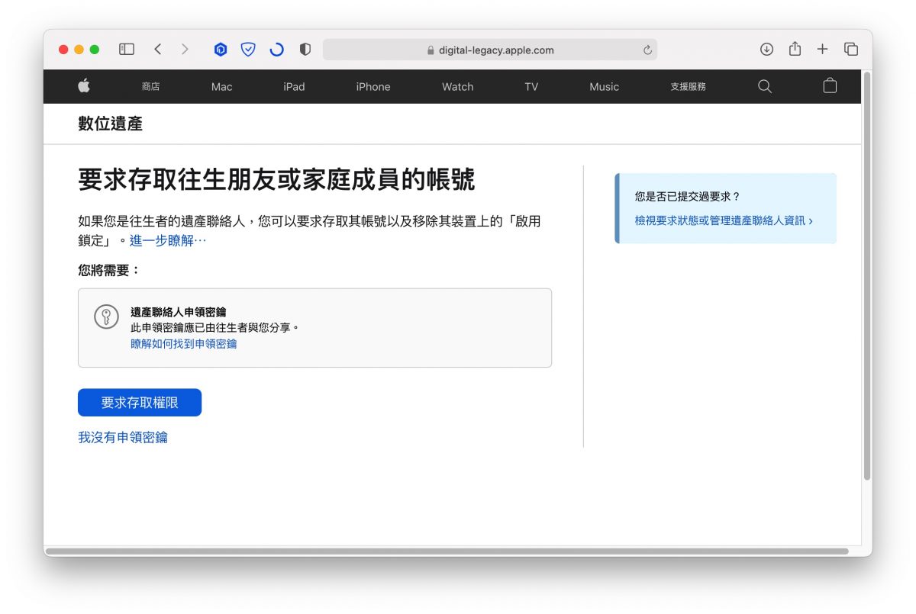Show Safari downloads

tap(766, 50)
